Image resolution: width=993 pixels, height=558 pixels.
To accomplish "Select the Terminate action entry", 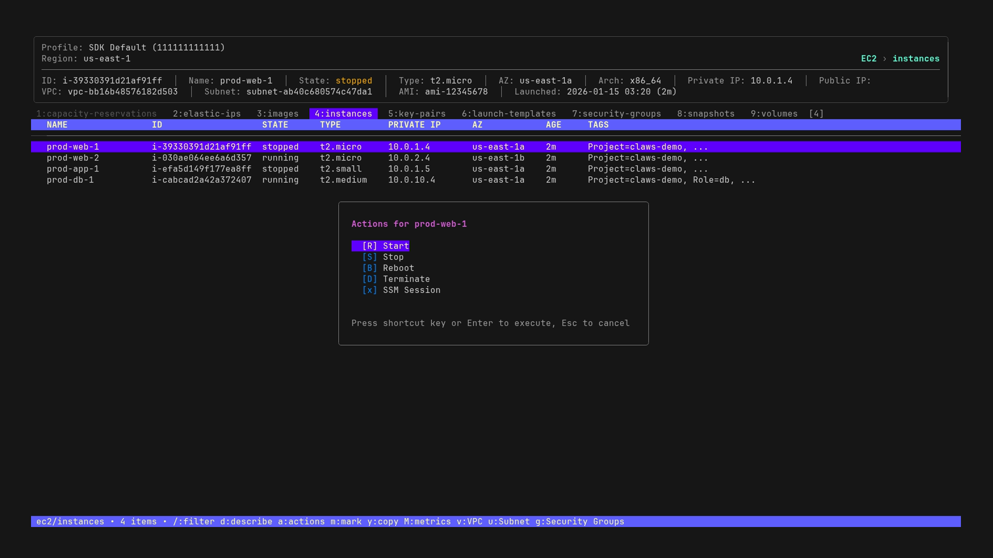I will click(x=396, y=279).
